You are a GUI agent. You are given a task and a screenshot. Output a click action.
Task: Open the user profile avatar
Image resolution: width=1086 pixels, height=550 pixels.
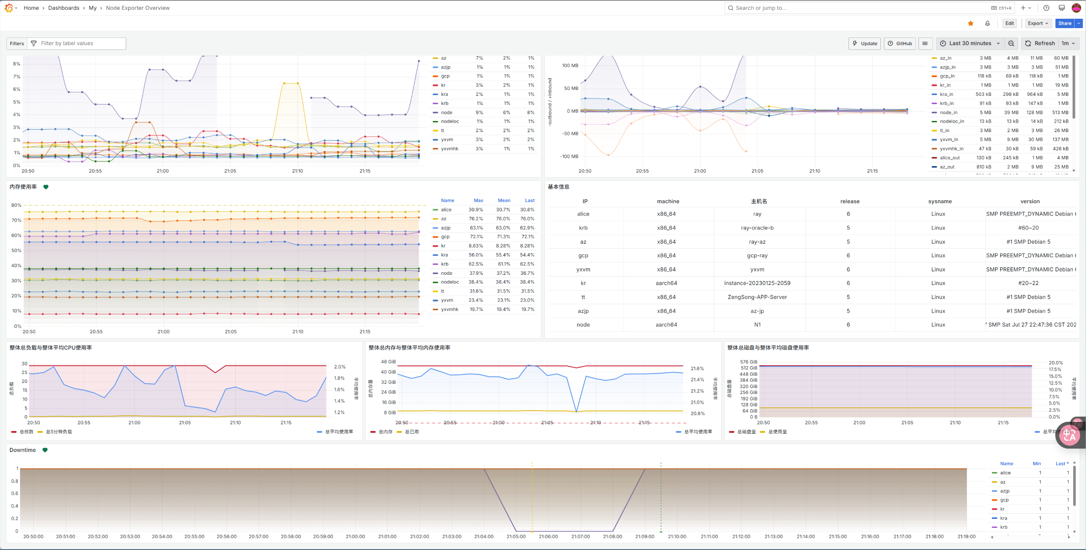click(x=1077, y=8)
